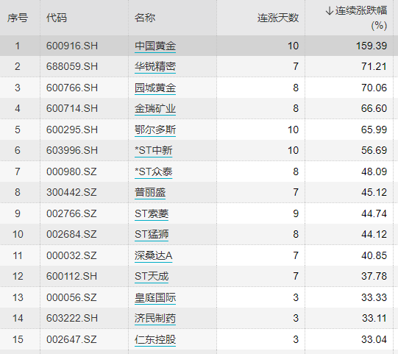Select the code 600714.SH

[72, 108]
